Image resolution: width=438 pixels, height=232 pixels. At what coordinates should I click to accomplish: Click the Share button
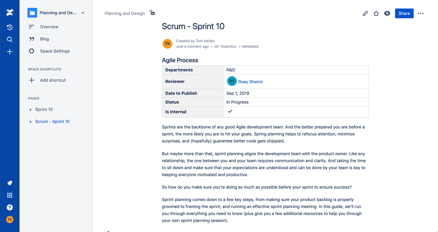point(404,13)
